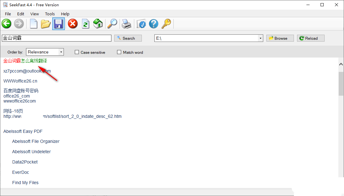Enable the Match word checkbox

[x=119, y=52]
